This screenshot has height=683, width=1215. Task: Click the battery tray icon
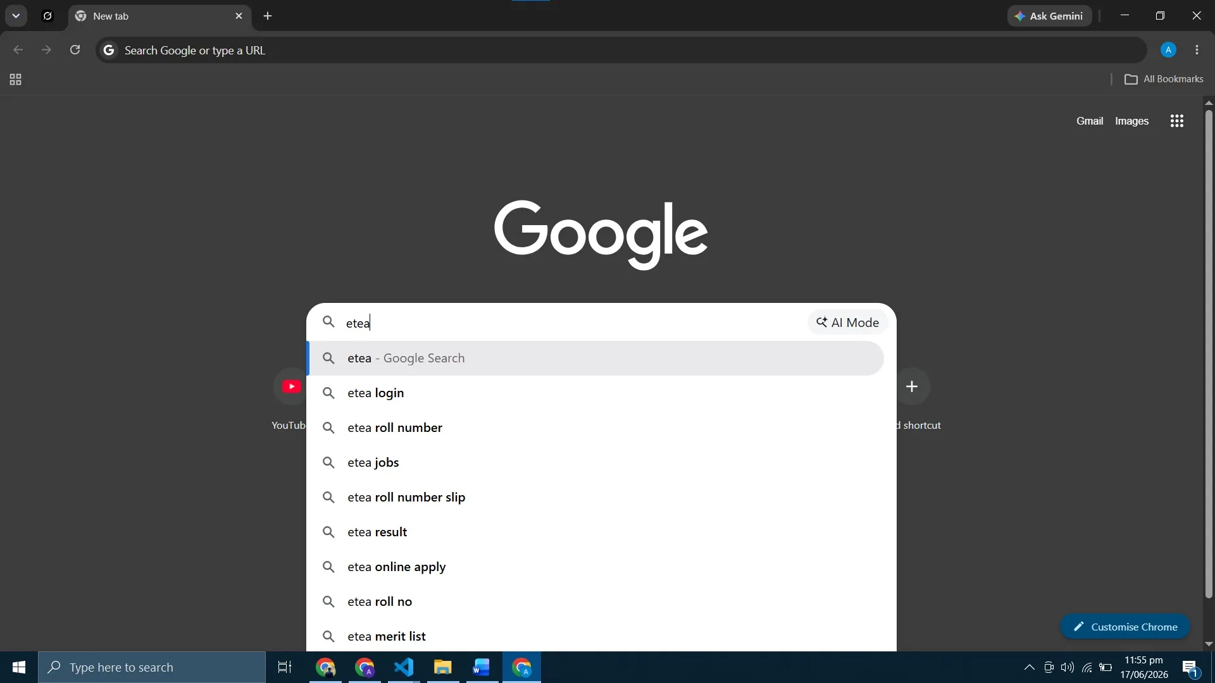(x=1106, y=667)
